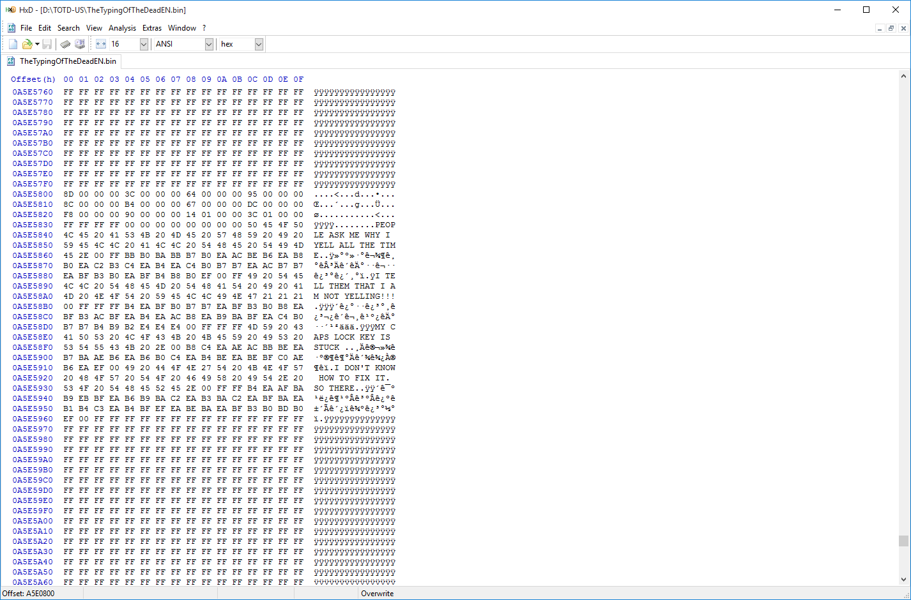
Task: Click decoded text 'M NOT YELLING!!!'
Action: tap(355, 296)
